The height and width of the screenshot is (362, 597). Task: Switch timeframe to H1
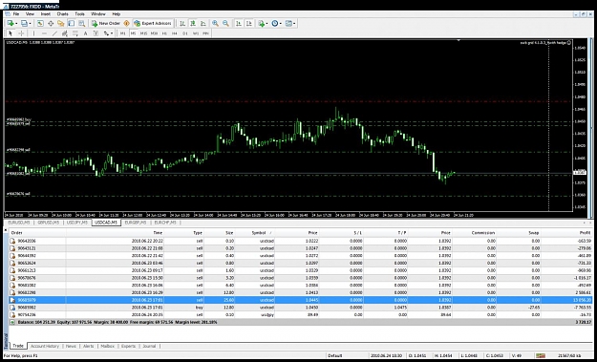pyautogui.click(x=164, y=33)
